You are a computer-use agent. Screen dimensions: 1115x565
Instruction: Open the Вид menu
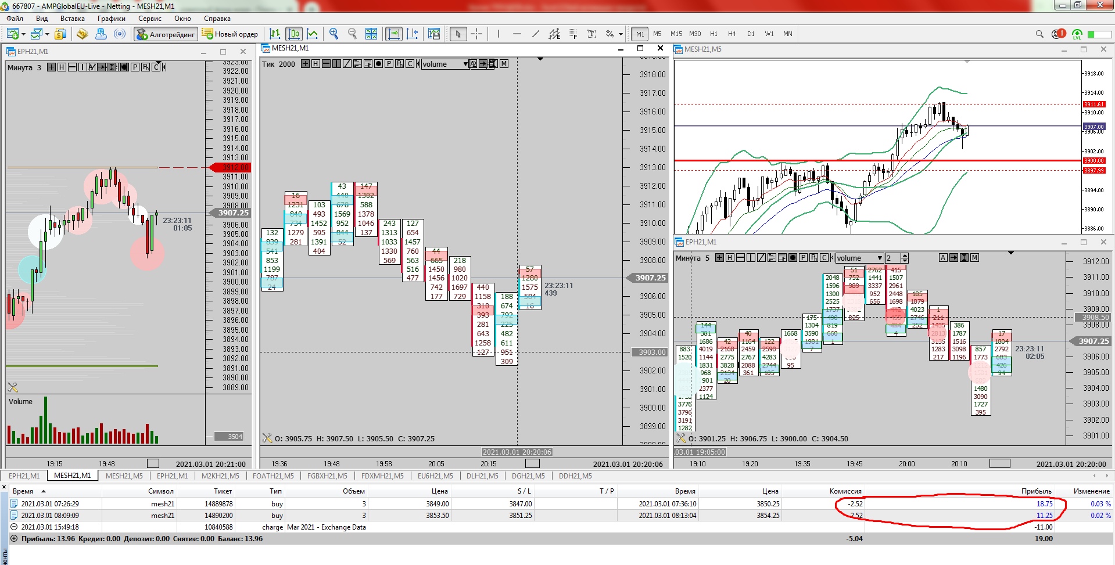pyautogui.click(x=42, y=19)
